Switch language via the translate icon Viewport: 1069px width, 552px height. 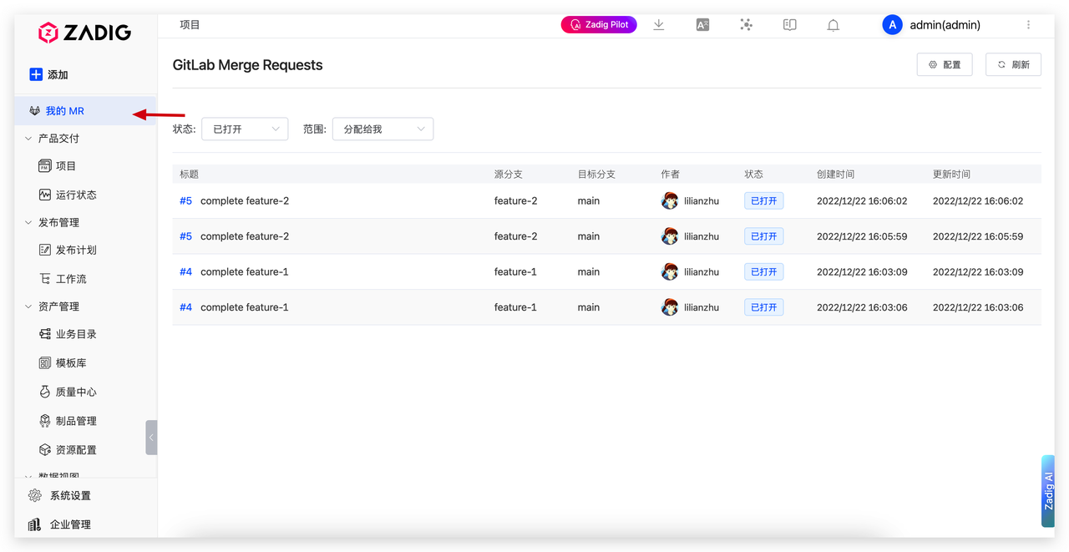[702, 24]
